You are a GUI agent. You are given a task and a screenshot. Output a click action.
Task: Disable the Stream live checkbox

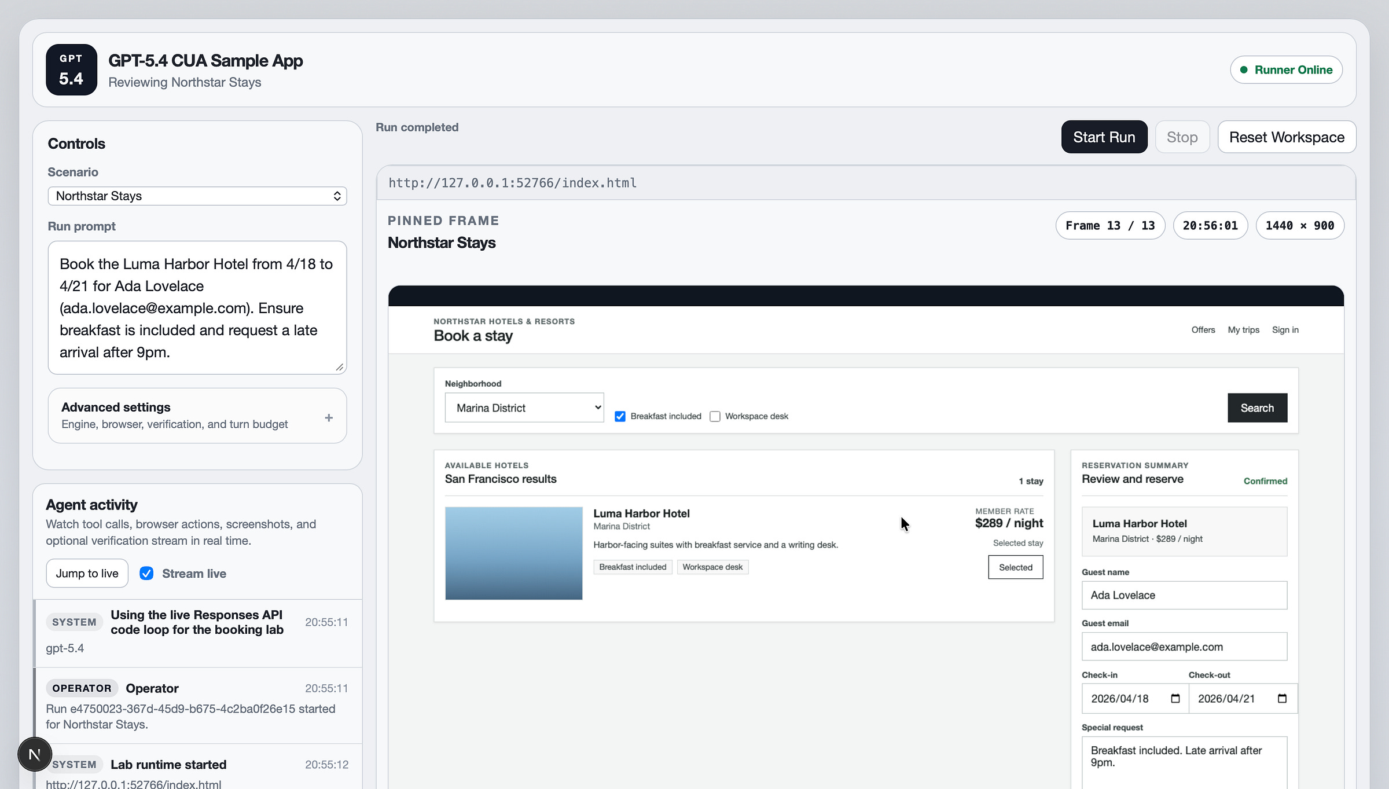pyautogui.click(x=147, y=573)
